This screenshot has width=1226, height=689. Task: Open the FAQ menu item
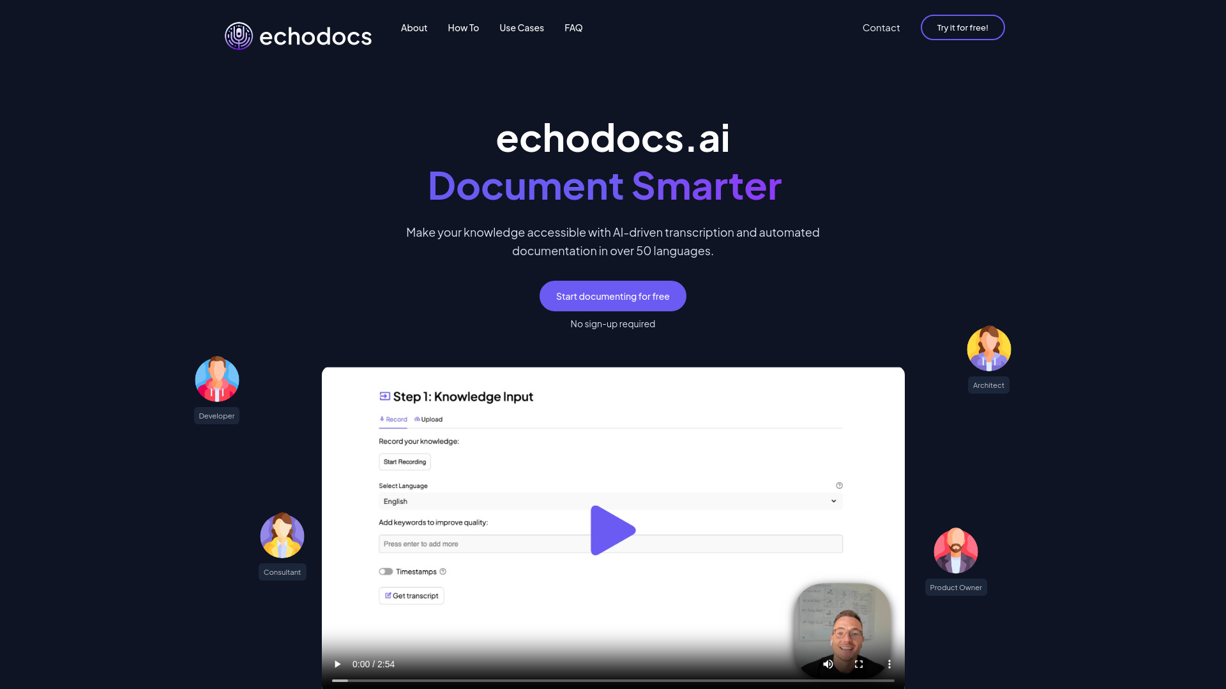pos(573,28)
